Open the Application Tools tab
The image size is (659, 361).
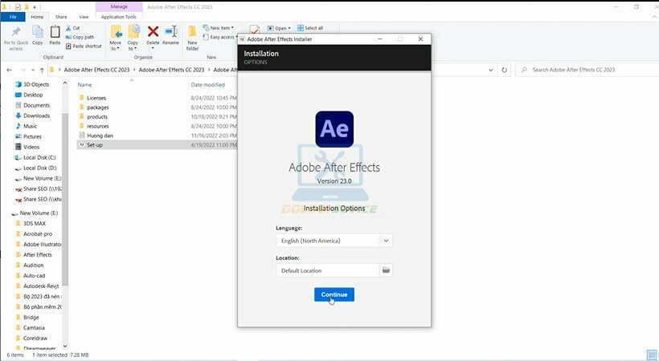118,17
